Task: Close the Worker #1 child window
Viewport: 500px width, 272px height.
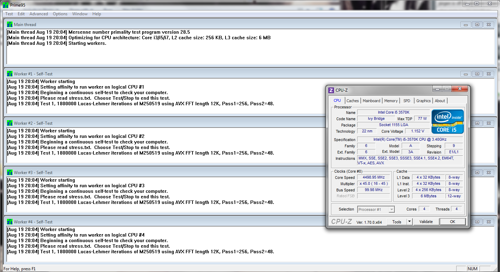Action: click(489, 74)
